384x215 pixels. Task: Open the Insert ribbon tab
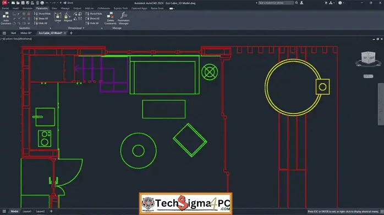point(15,8)
